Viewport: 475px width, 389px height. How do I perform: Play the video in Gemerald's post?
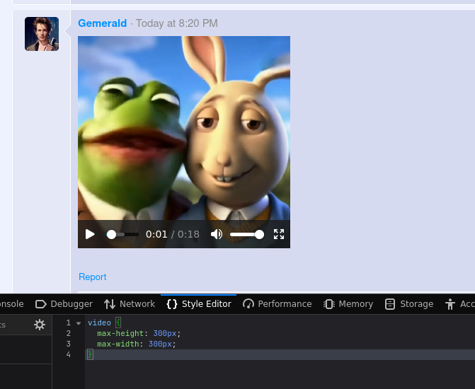pos(90,234)
